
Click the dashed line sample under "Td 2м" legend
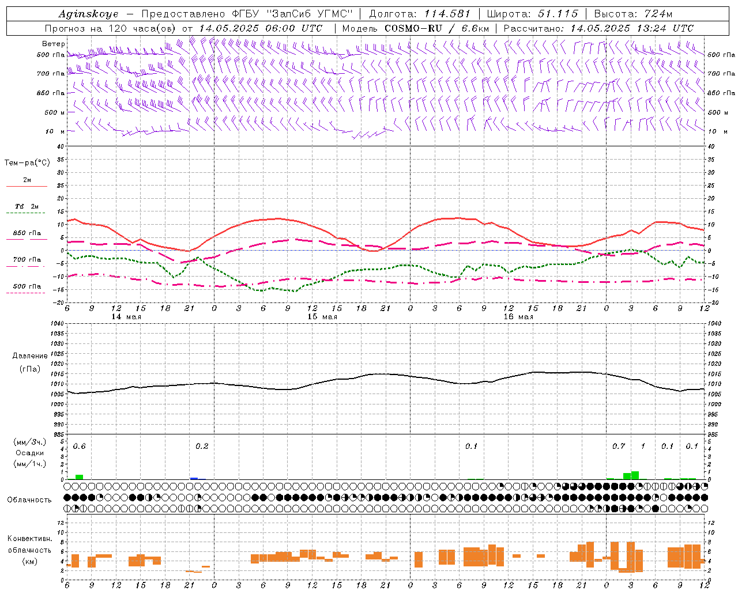27,213
